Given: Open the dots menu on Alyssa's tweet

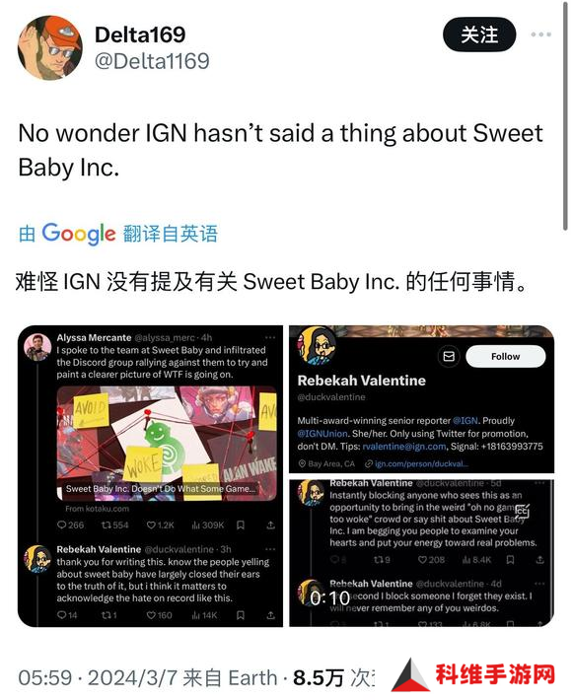Looking at the screenshot, I should pyautogui.click(x=270, y=337).
